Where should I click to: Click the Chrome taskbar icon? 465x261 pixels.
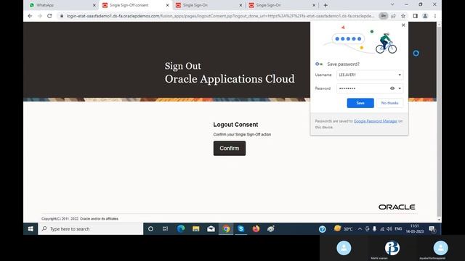click(226, 229)
